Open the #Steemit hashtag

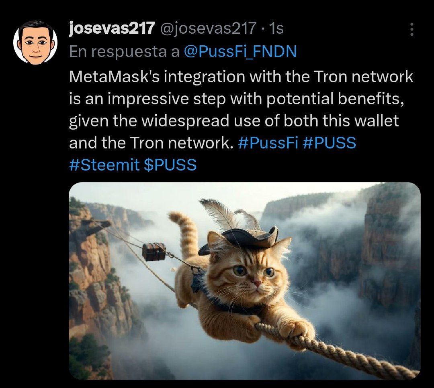[x=104, y=165]
